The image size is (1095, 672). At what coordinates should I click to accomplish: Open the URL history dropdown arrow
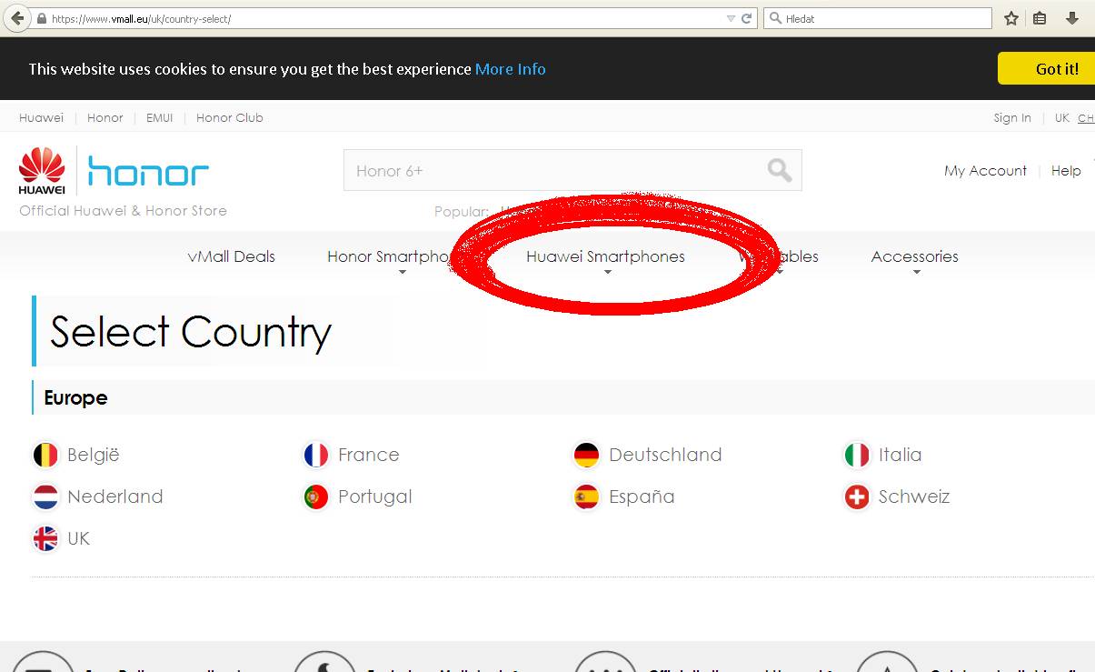tap(732, 18)
